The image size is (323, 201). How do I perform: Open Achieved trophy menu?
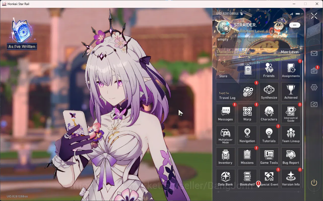coord(291,92)
